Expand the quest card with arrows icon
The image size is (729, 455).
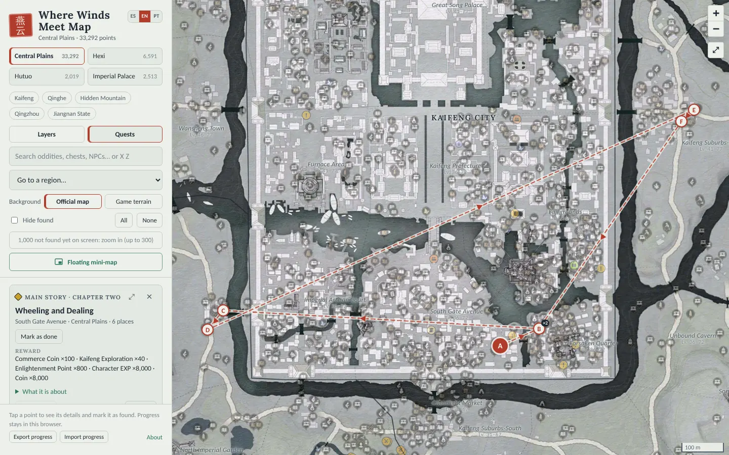click(132, 297)
